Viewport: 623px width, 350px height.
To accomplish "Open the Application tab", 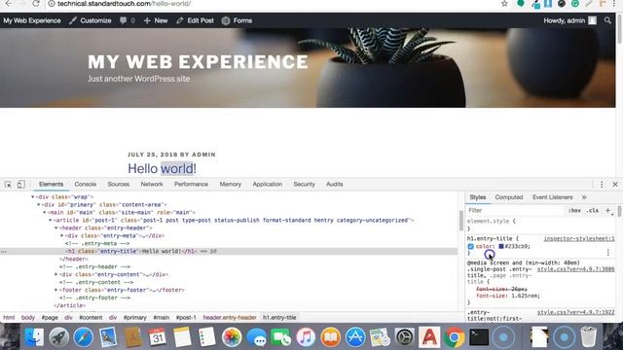I will click(268, 184).
